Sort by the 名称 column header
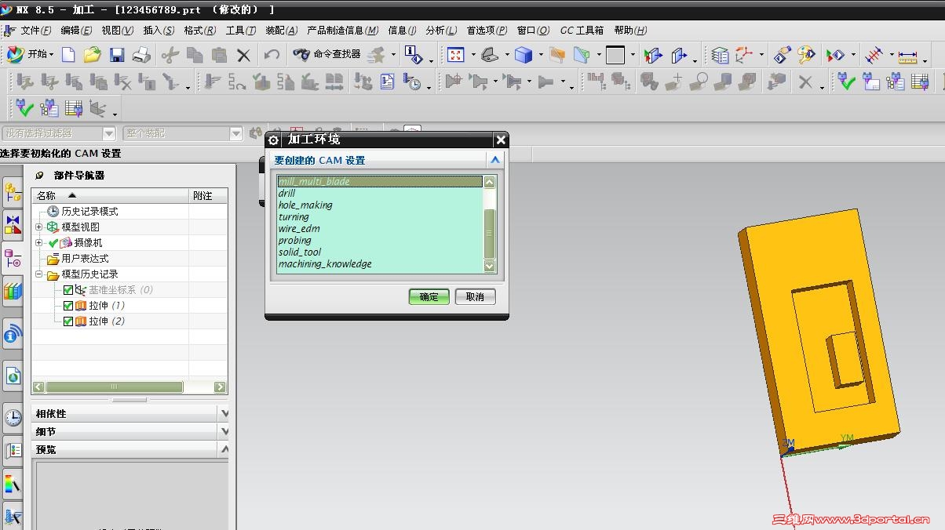This screenshot has height=530, width=945. (x=110, y=196)
